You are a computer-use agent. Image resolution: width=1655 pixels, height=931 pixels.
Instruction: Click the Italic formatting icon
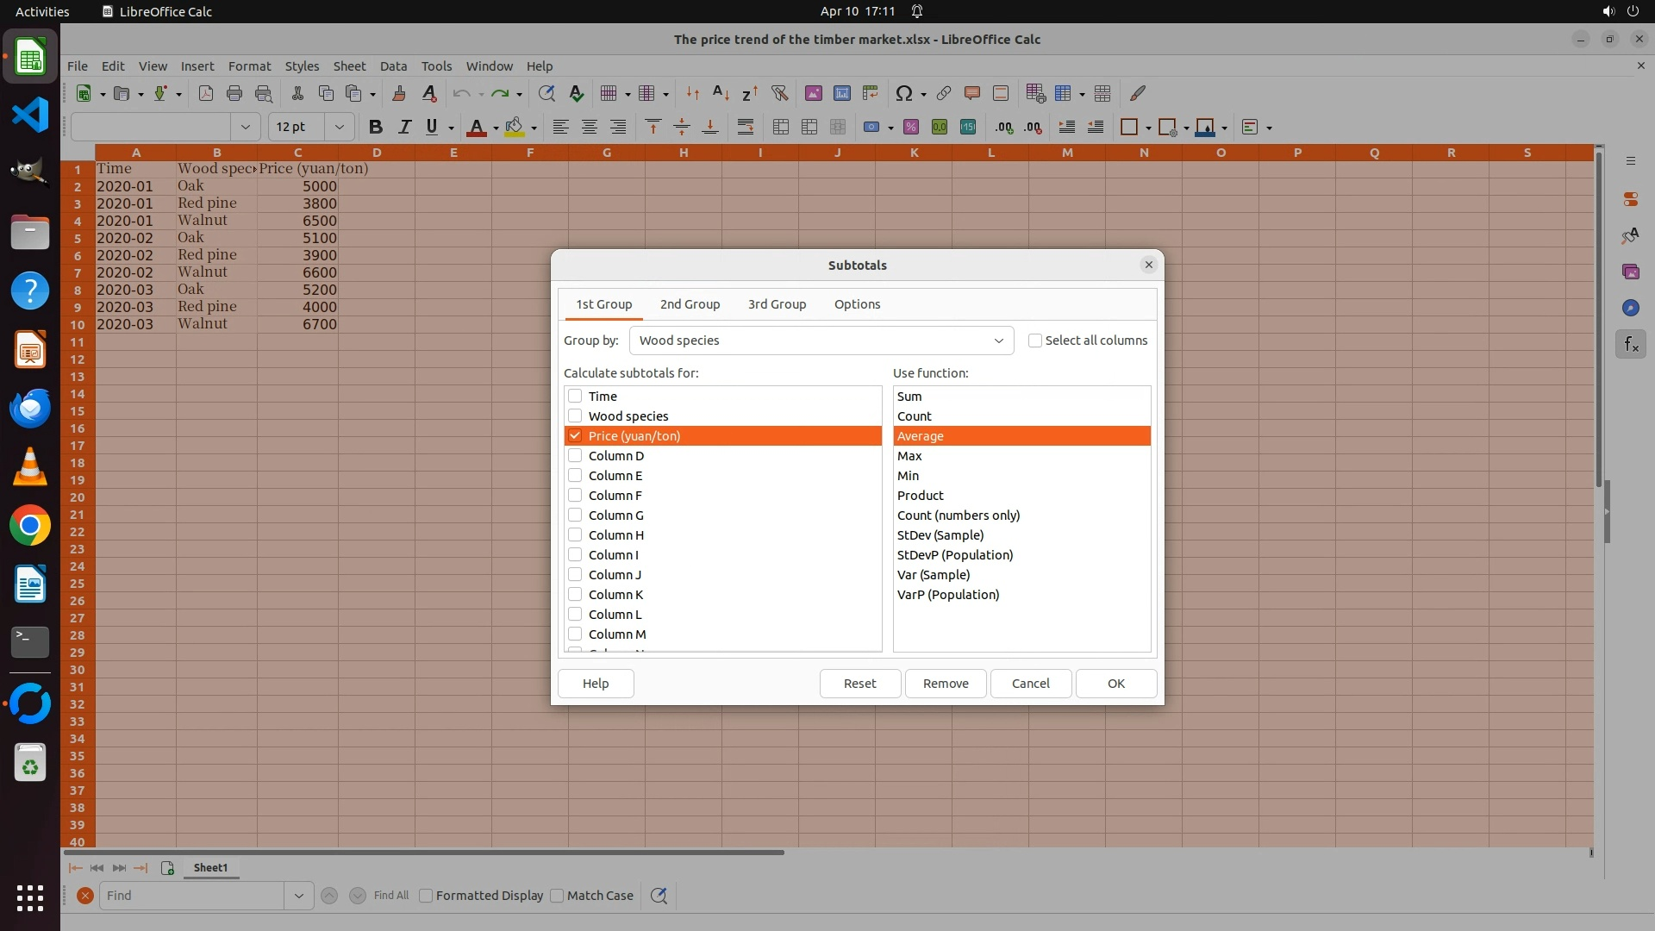403,128
